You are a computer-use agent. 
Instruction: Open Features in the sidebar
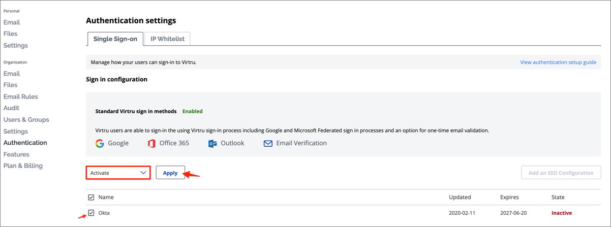point(16,154)
